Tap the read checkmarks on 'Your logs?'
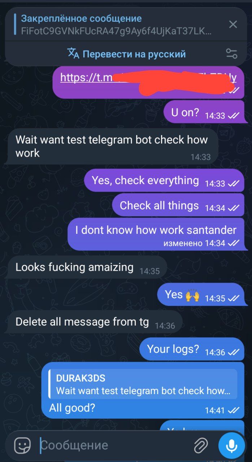This screenshot has width=252, height=462. [234, 352]
